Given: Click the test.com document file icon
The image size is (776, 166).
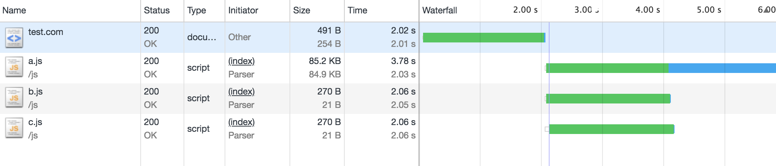Looking at the screenshot, I should 14,38.
